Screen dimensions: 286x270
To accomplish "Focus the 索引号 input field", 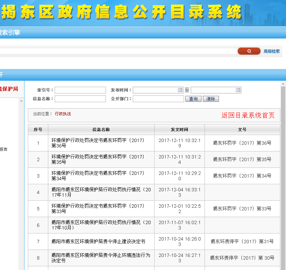I will click(x=80, y=90).
